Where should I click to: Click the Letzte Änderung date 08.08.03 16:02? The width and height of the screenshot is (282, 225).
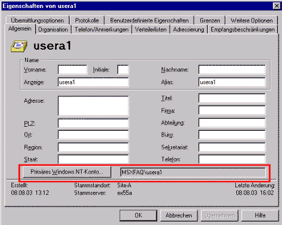[x=255, y=192]
